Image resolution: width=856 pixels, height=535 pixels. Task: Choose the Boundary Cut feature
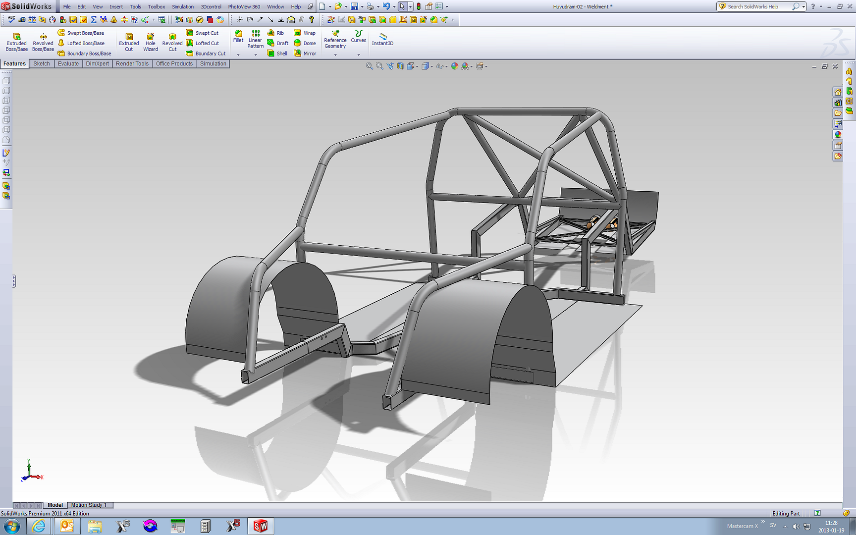(206, 53)
